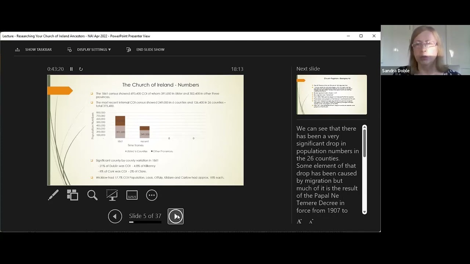The image size is (470, 264).
Task: Advance to the next slide arrow
Action: (176, 216)
